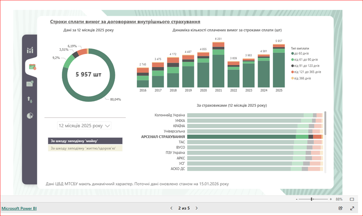Click the zoom in plus button
Image resolution: width=363 pixels, height=216 pixels.
coord(331,199)
